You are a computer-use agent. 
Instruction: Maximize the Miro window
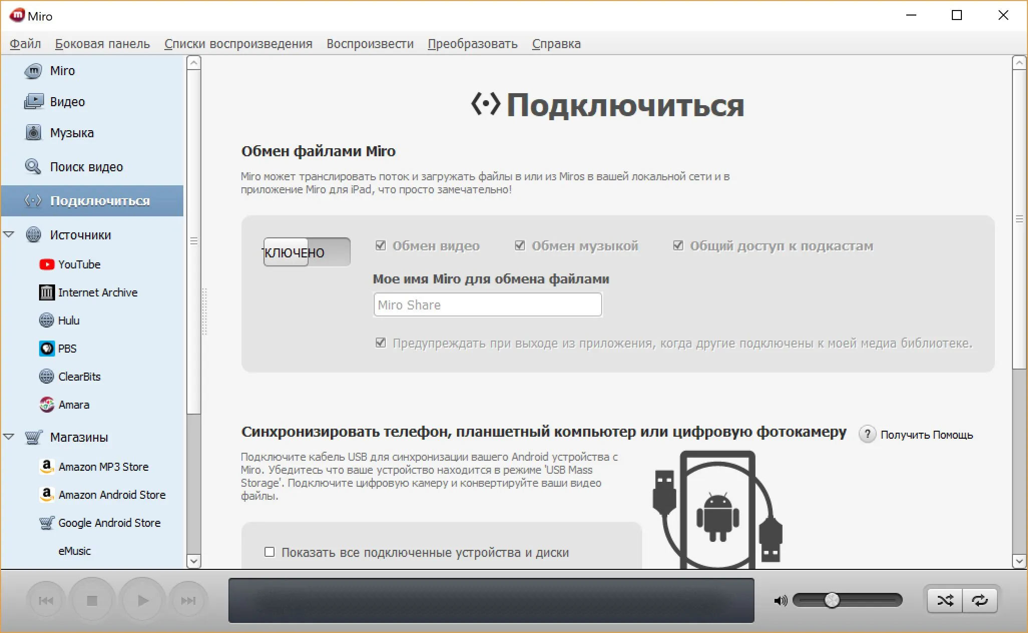957,16
